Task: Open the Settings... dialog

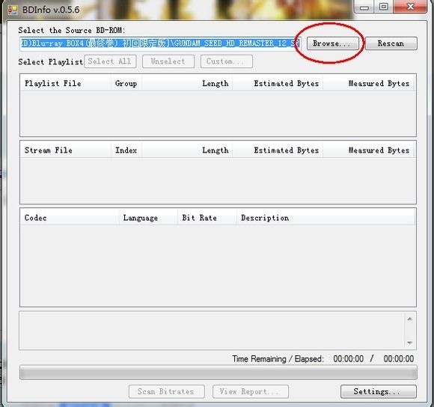Action: coord(378,391)
